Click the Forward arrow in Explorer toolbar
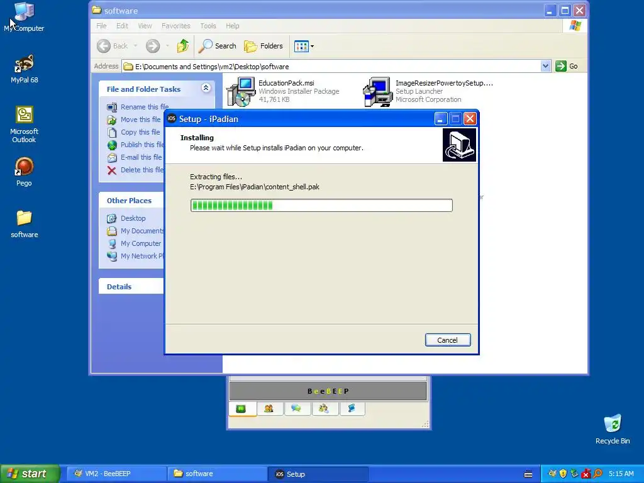The width and height of the screenshot is (644, 483). click(153, 46)
